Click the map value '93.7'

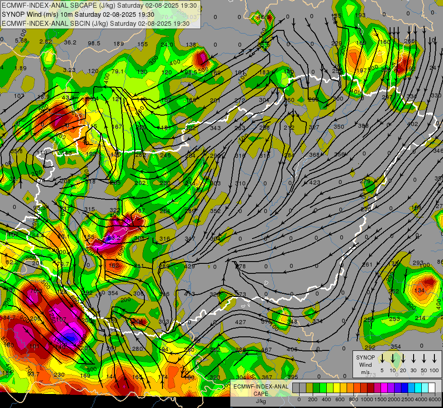point(33,374)
